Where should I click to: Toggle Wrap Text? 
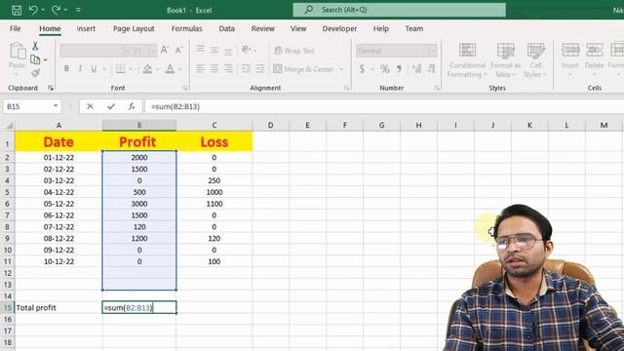[x=294, y=51]
